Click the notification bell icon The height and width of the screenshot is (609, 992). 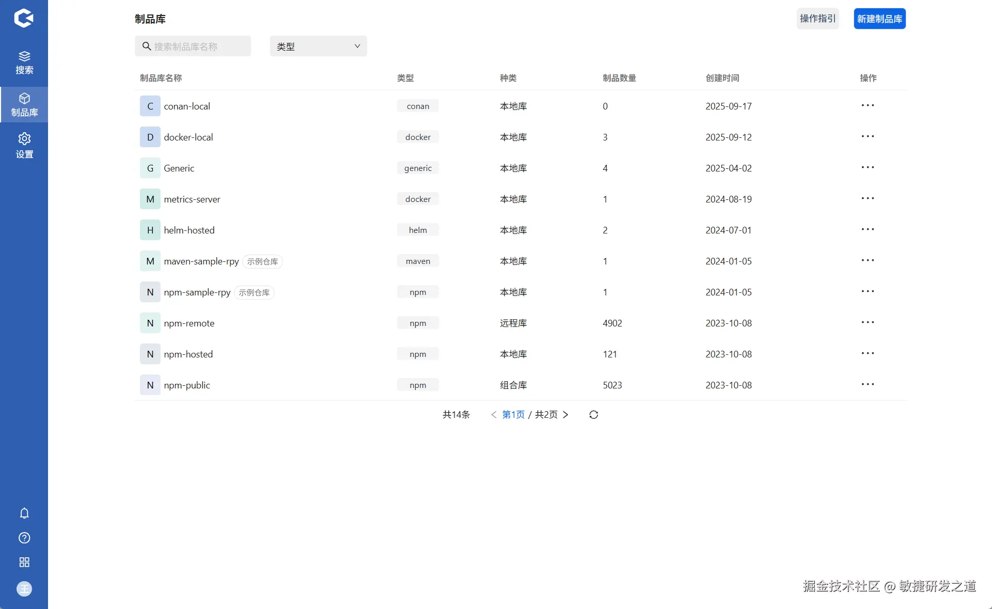tap(24, 513)
